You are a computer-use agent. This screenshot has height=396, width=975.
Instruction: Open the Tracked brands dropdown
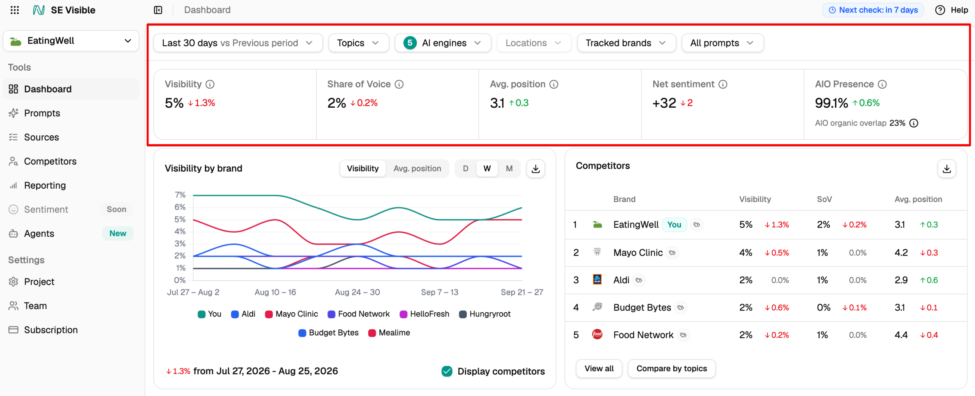click(x=626, y=43)
